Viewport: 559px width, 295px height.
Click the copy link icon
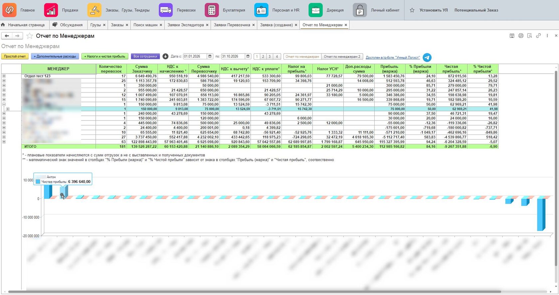pyautogui.click(x=538, y=36)
